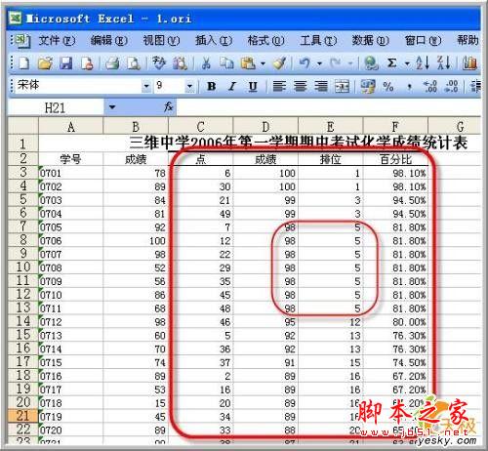Click the insert function fx button
Screen dimensions: 488x451
tap(168, 106)
